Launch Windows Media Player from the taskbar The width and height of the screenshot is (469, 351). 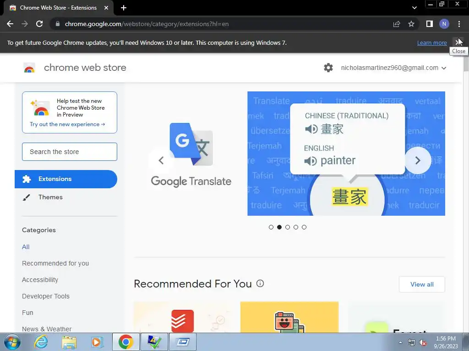[x=97, y=342]
